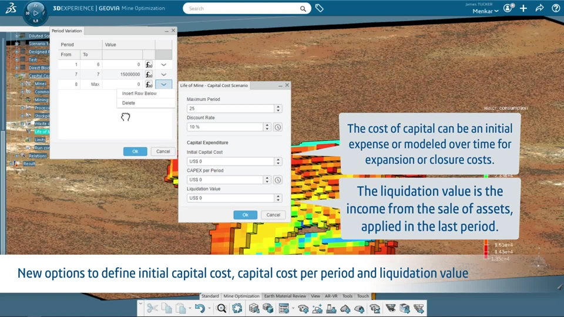564x317 pixels.
Task: Click the last toolbar pit export icon
Action: pos(419,308)
